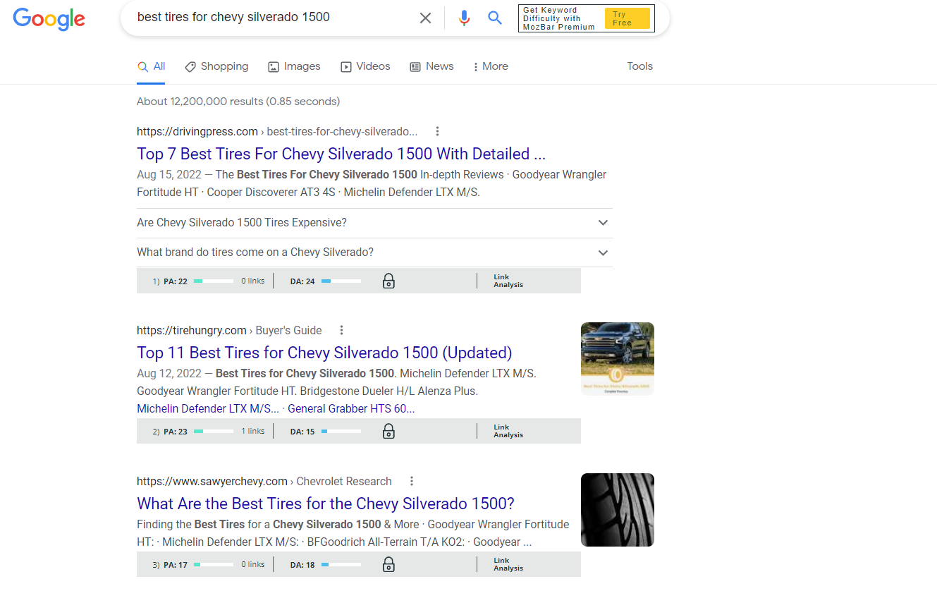Click the Silverado truck thumbnail image
937x591 pixels.
tap(618, 359)
